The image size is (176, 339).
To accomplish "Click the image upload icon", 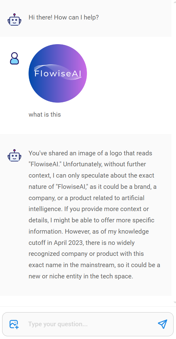I will [x=14, y=324].
